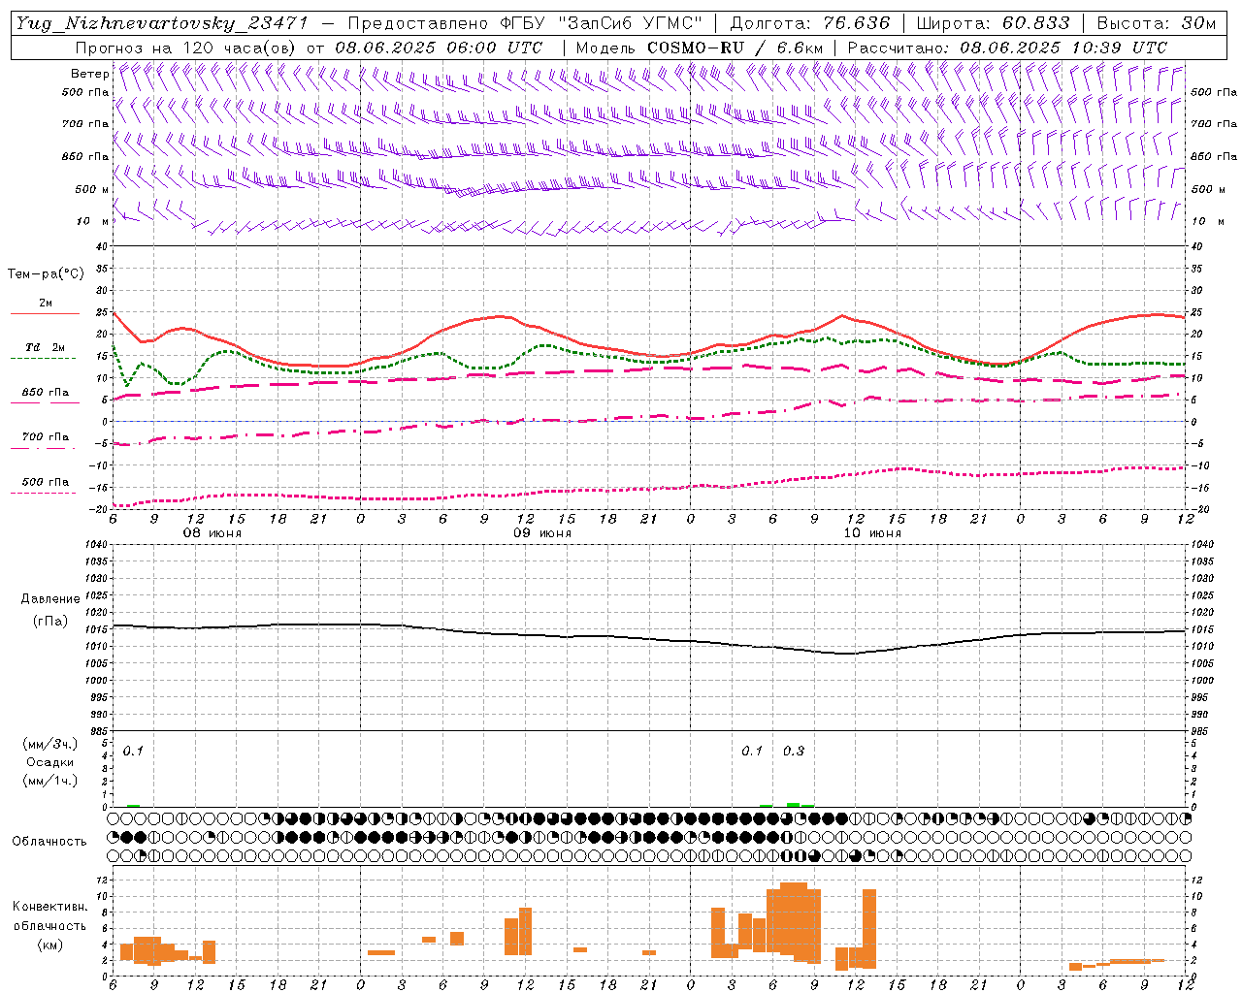
Task: Select the 'Долгота: 76.636' longitude value
Action: (x=810, y=24)
